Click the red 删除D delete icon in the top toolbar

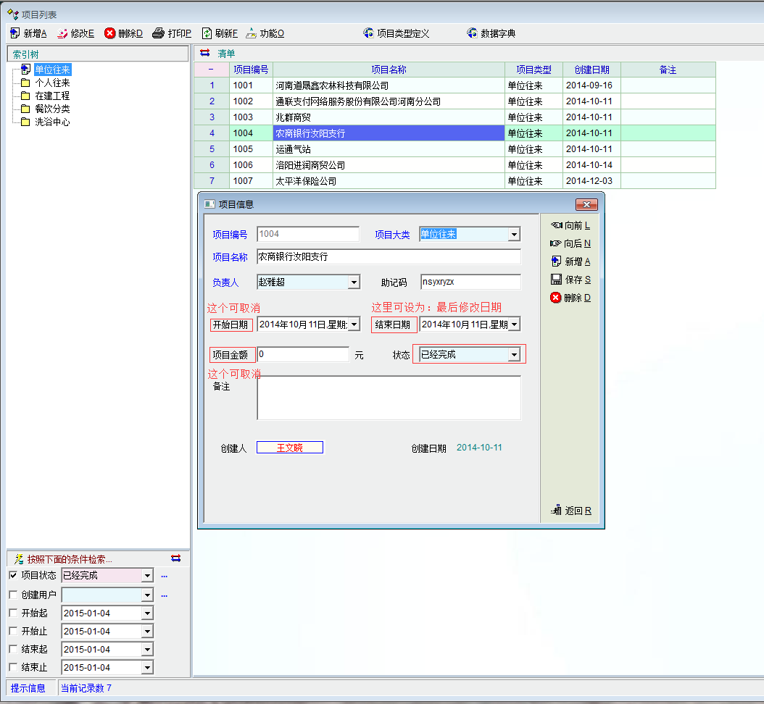110,33
